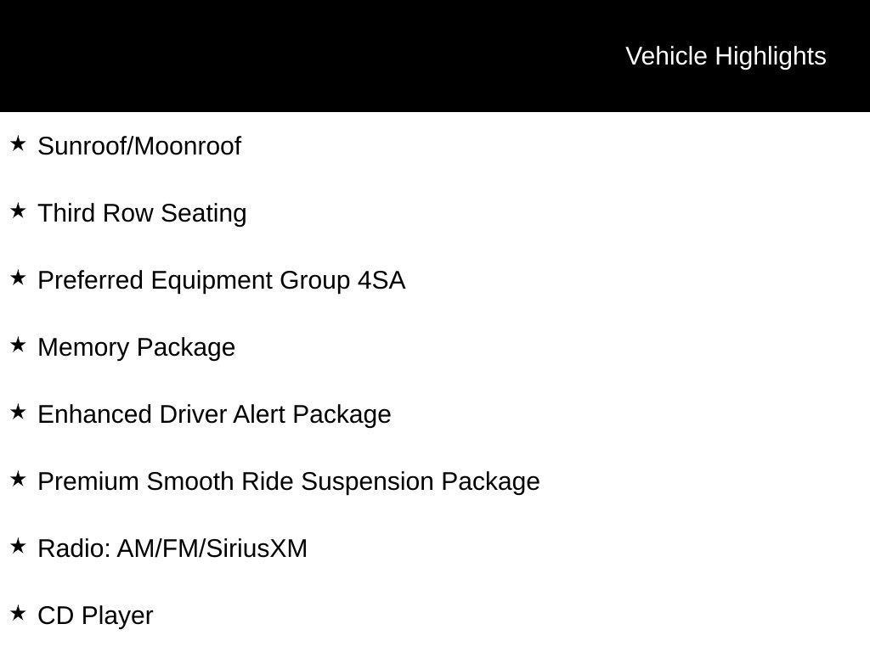
Task: Click the star icon beside Third Row Seating
Action: [x=18, y=211]
